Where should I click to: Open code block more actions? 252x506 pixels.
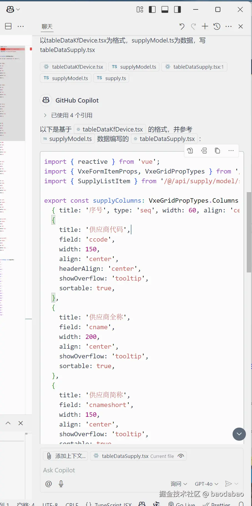tap(231, 151)
